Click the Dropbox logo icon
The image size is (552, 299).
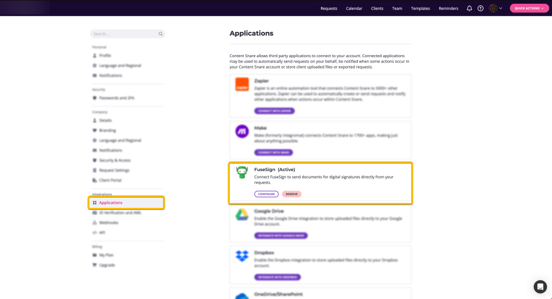242,256
